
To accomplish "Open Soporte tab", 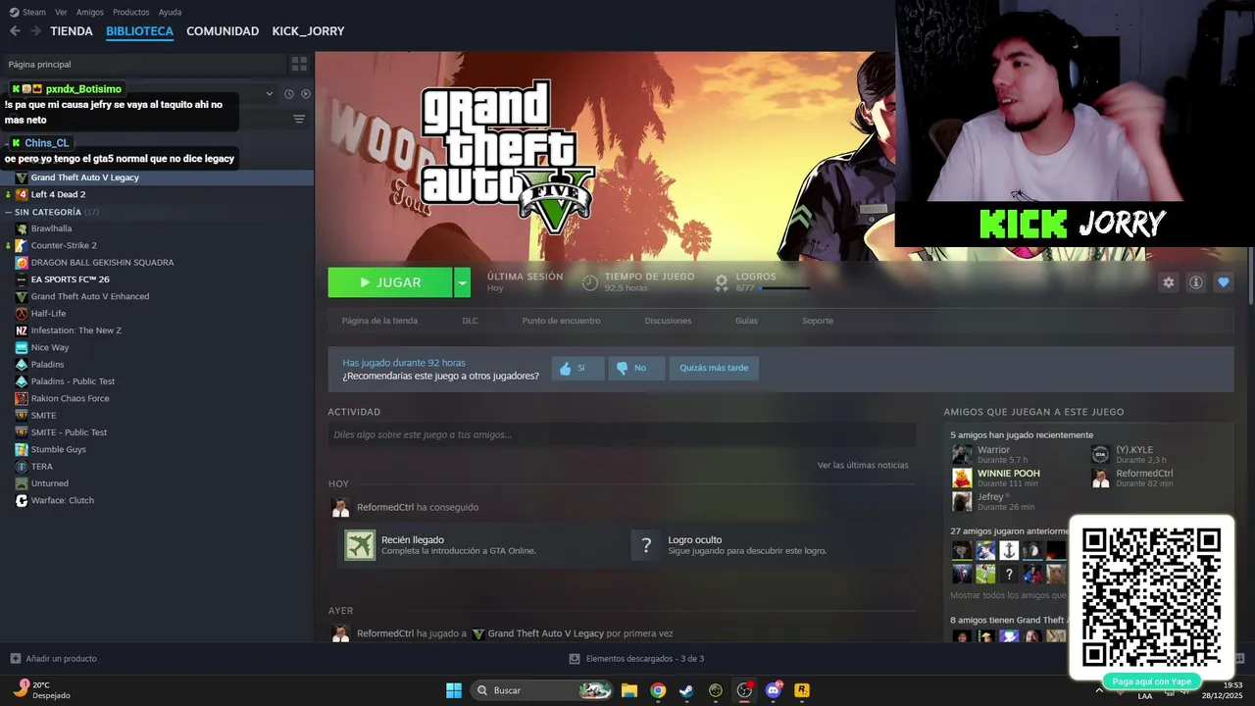I will click(818, 321).
